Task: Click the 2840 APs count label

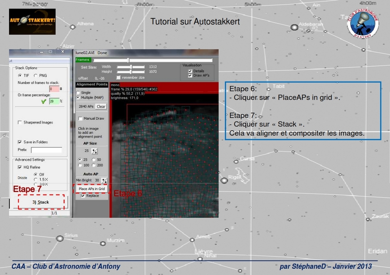Action: [86, 106]
